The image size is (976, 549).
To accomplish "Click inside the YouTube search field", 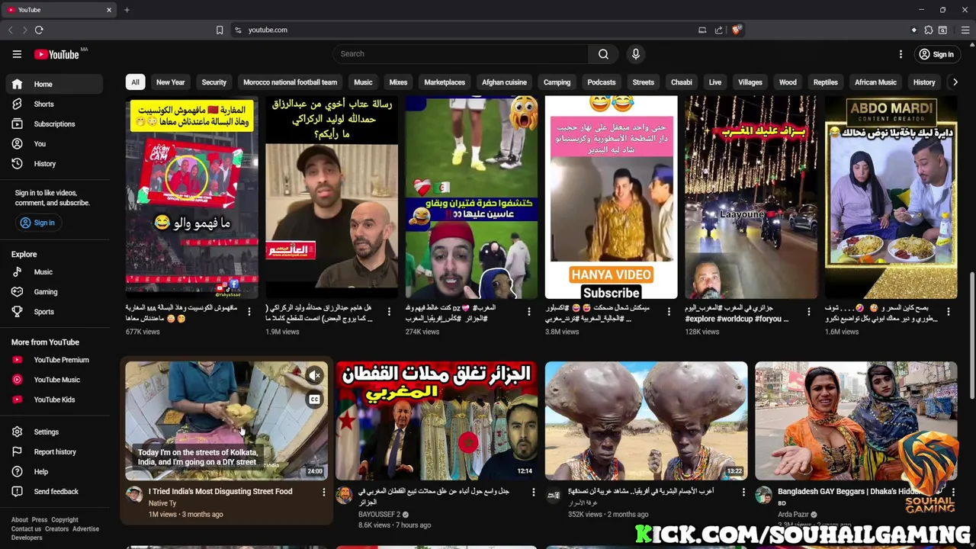I will tap(461, 54).
